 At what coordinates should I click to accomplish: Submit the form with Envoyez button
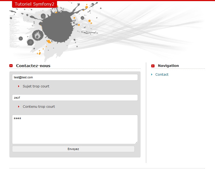73,149
